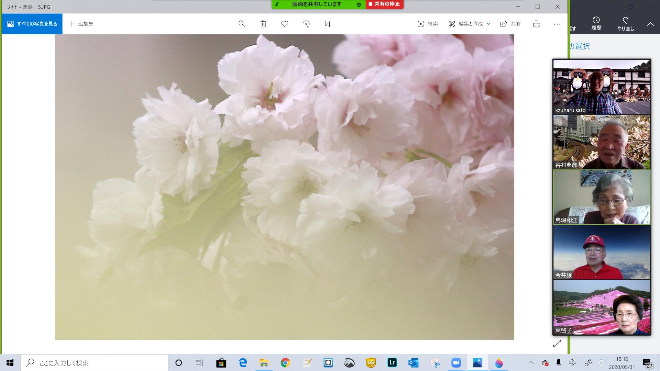This screenshot has height=371, width=660.
Task: Rotate the photo using rotate icon
Action: 306,24
